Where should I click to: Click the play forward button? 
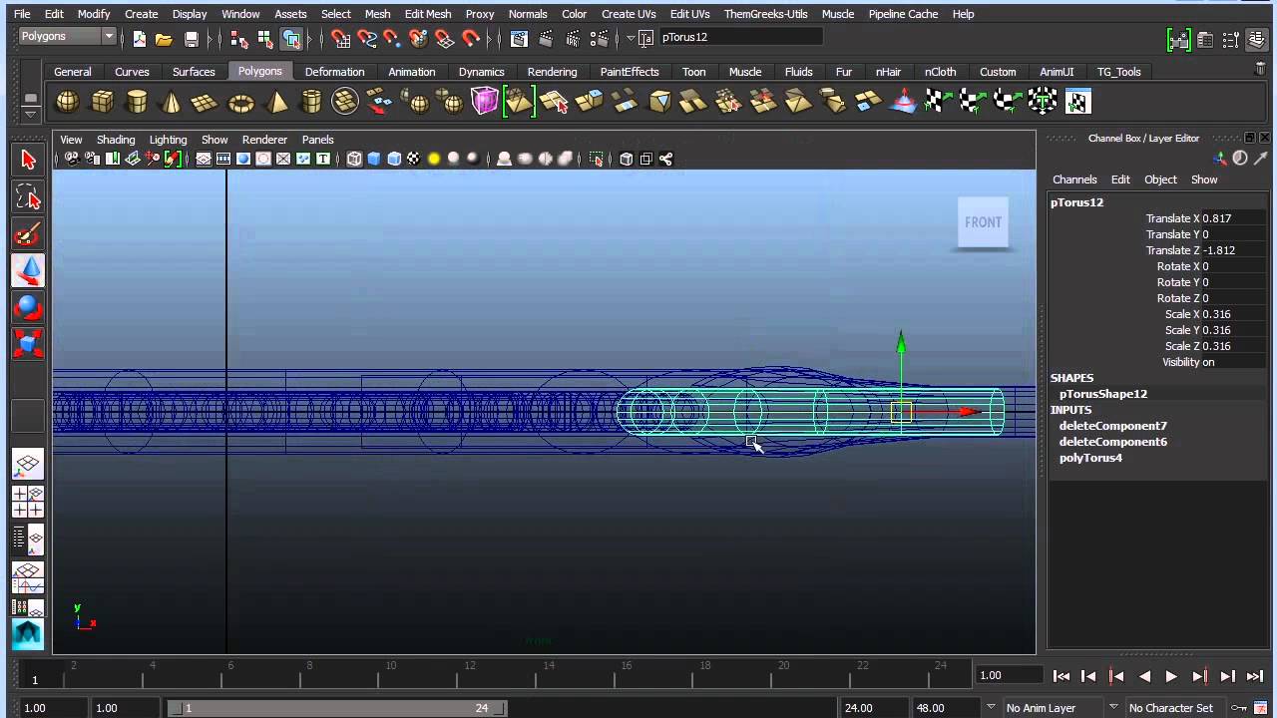[x=1171, y=676]
